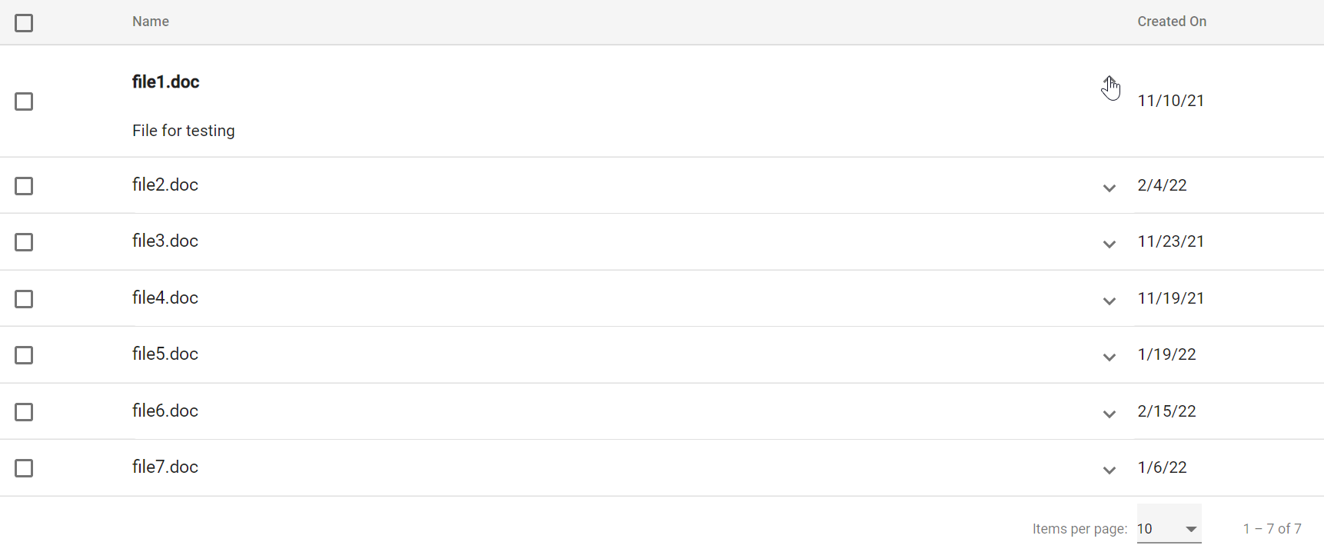The height and width of the screenshot is (552, 1324).
Task: Click the Created On column header
Action: click(x=1172, y=22)
